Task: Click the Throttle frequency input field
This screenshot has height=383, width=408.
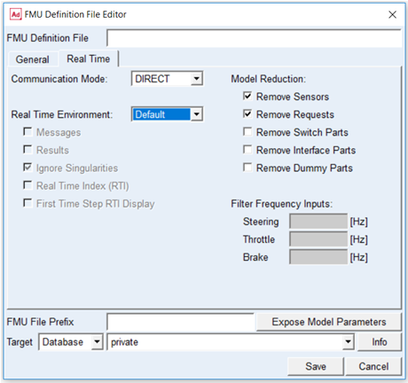Action: [x=318, y=239]
